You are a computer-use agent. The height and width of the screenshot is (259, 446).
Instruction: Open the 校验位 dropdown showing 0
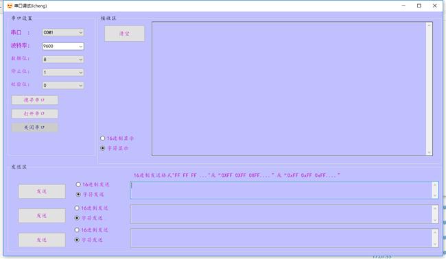coord(63,85)
